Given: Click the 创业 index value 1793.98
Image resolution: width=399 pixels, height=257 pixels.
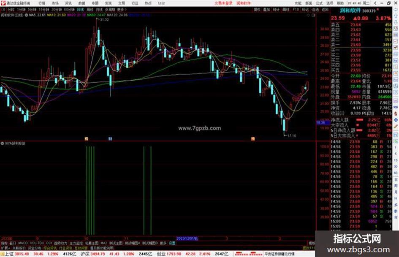Looking at the screenshot, I should click(174, 254).
